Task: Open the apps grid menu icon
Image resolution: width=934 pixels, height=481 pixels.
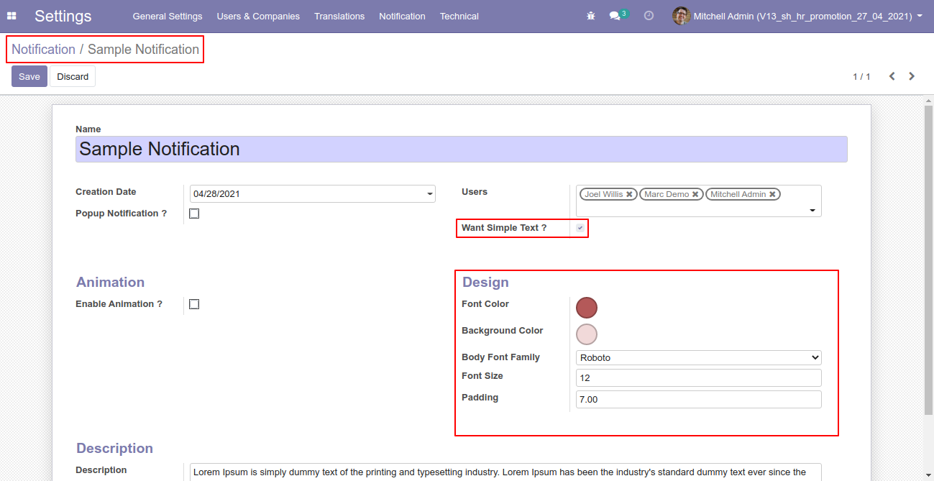Action: (x=12, y=16)
